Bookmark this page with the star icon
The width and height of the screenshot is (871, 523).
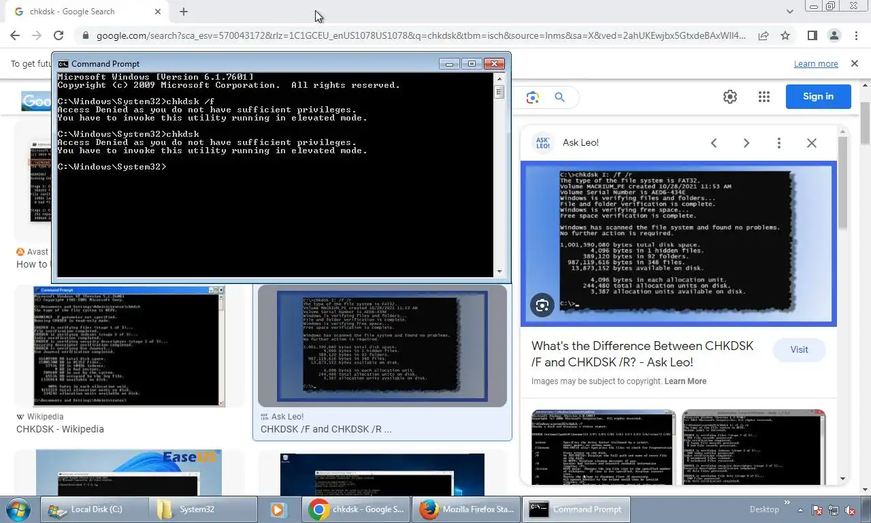point(785,35)
